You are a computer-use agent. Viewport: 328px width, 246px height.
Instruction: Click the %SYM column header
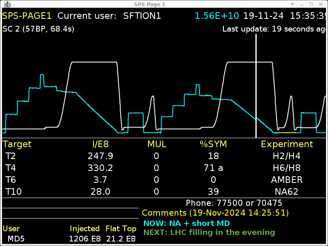coord(213,144)
